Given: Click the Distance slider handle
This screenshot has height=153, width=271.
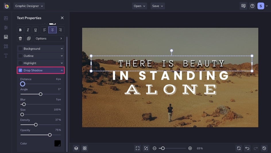Looking at the screenshot, I should [22, 84].
